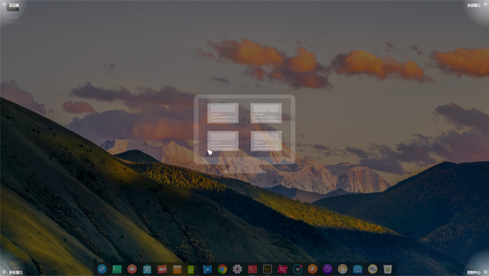This screenshot has height=276, width=489.
Task: Choose the bottom-right window thumbnail in overlay
Action: [x=266, y=141]
